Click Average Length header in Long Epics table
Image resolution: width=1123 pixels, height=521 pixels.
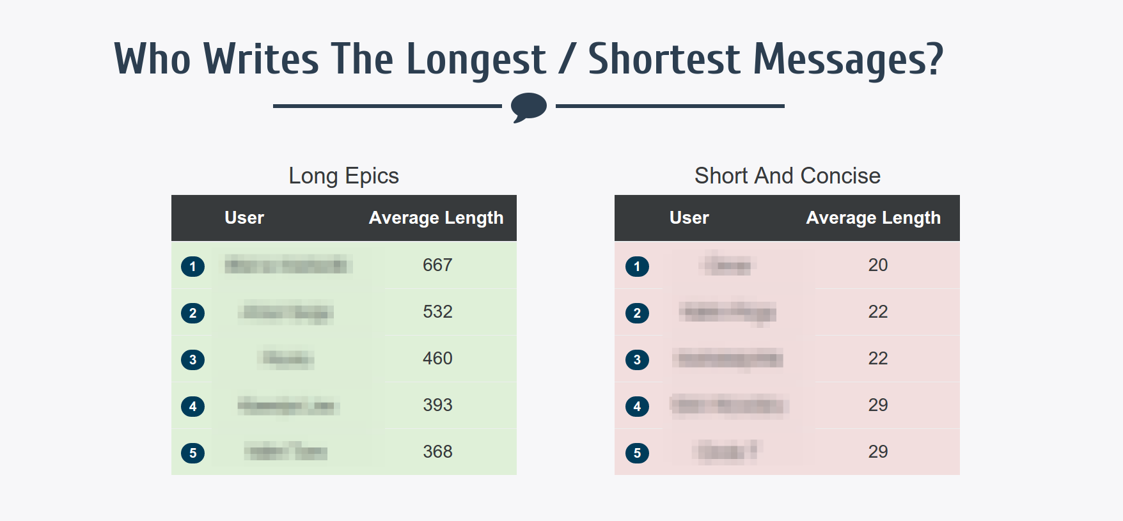click(436, 218)
